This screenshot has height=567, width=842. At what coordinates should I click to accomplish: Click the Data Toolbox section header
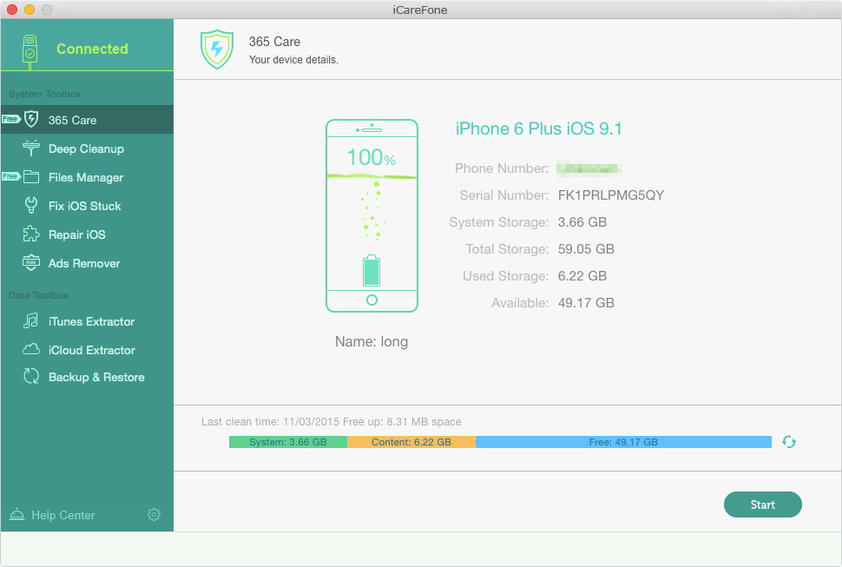coord(39,295)
